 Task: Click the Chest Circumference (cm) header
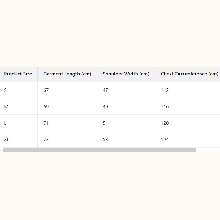pyautogui.click(x=189, y=74)
